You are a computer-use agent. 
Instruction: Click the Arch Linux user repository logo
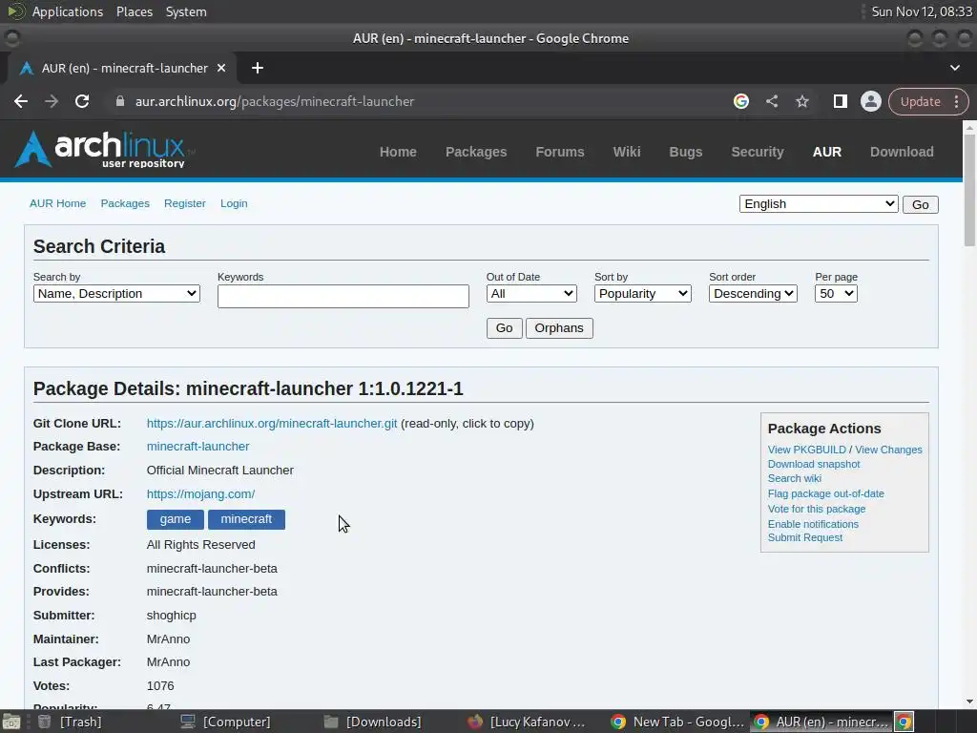(103, 150)
